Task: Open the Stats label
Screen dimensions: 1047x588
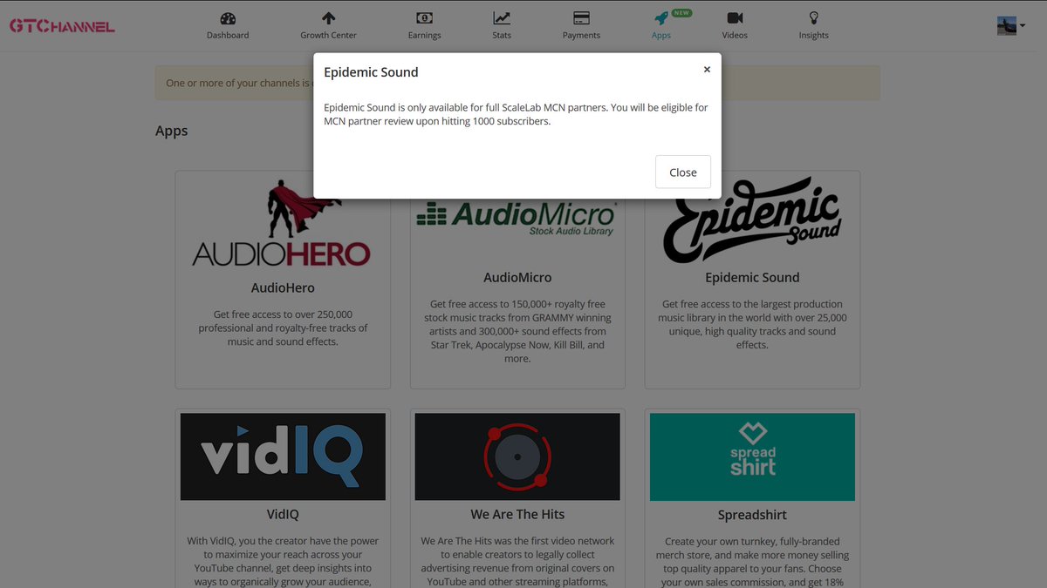Action: [x=502, y=36]
